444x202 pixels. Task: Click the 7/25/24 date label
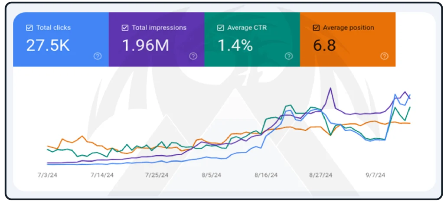coord(157,175)
